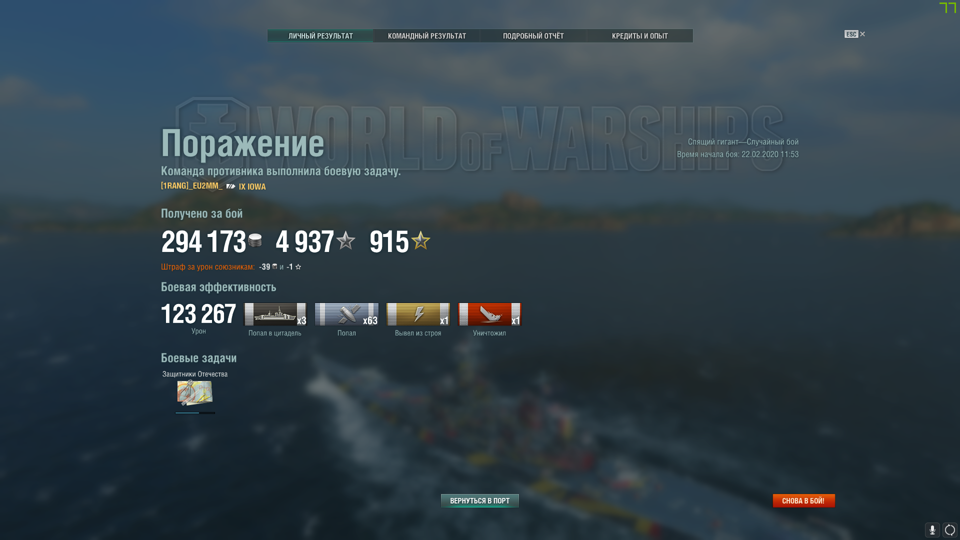
Task: Click the player name [1RANG]_EU2MM_
Action: [192, 186]
